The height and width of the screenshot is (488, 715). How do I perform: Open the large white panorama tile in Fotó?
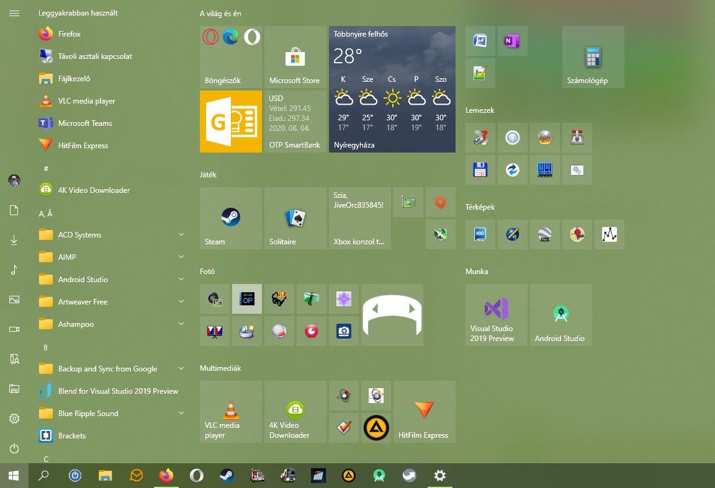click(x=392, y=315)
